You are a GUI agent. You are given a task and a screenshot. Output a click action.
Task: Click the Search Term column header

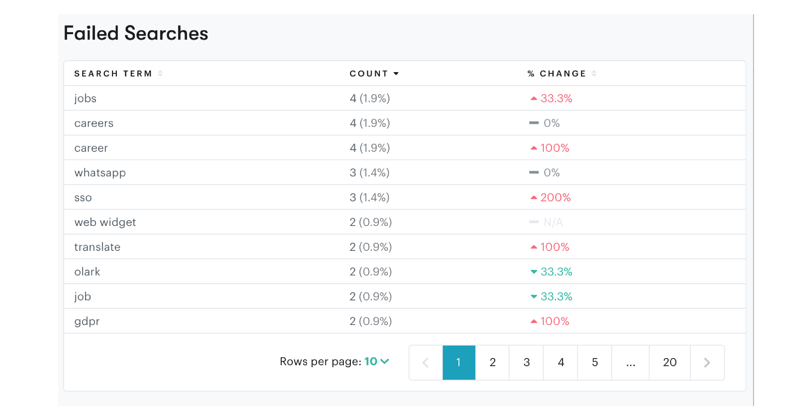pos(113,74)
